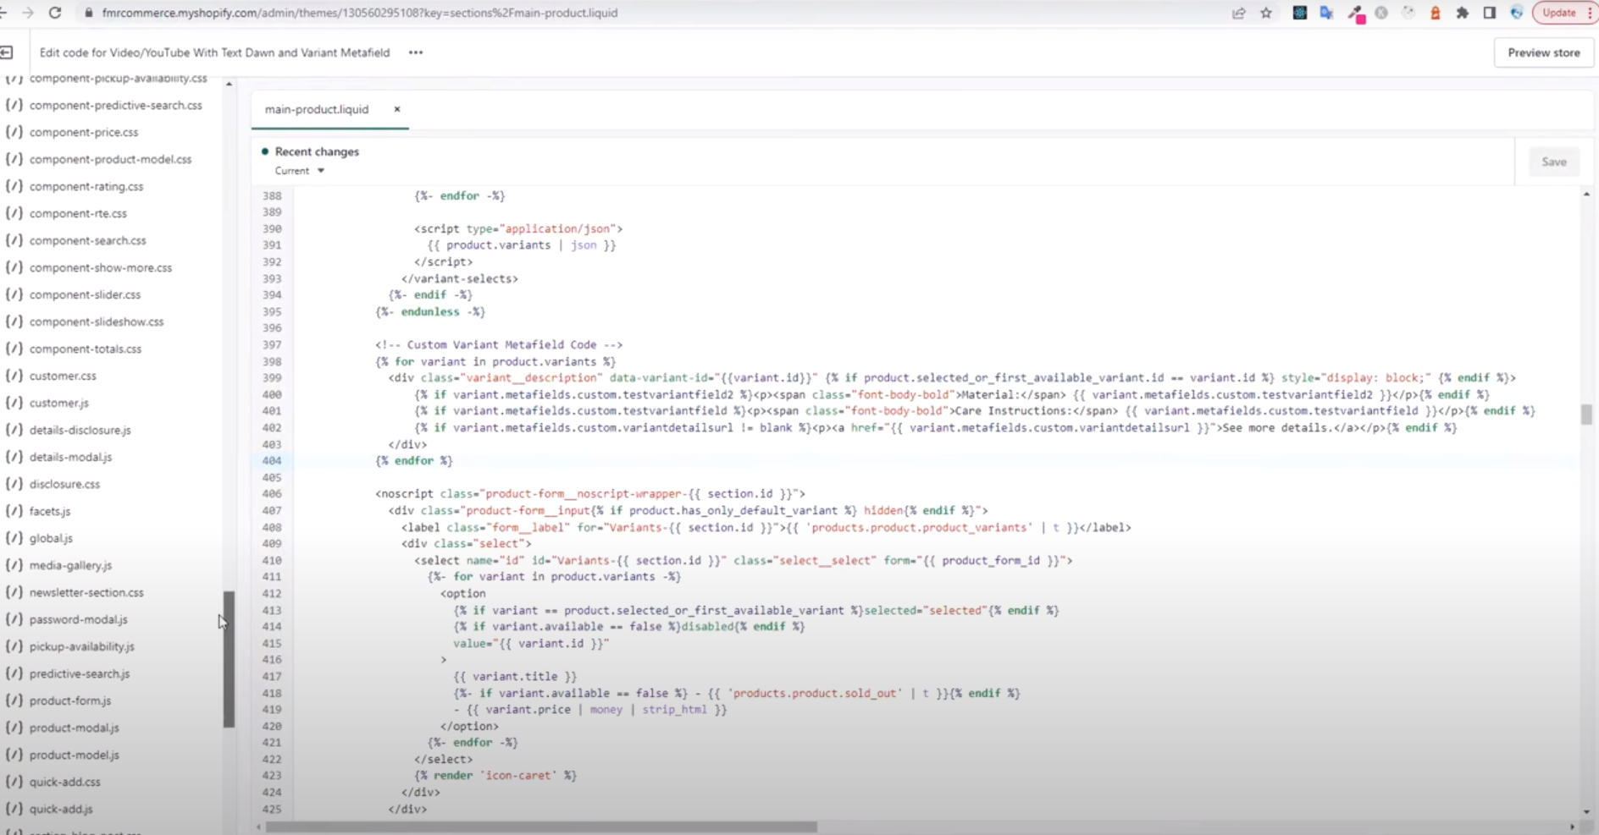The width and height of the screenshot is (1599, 835).
Task: Open component-slideshow.css file
Action: 97,321
